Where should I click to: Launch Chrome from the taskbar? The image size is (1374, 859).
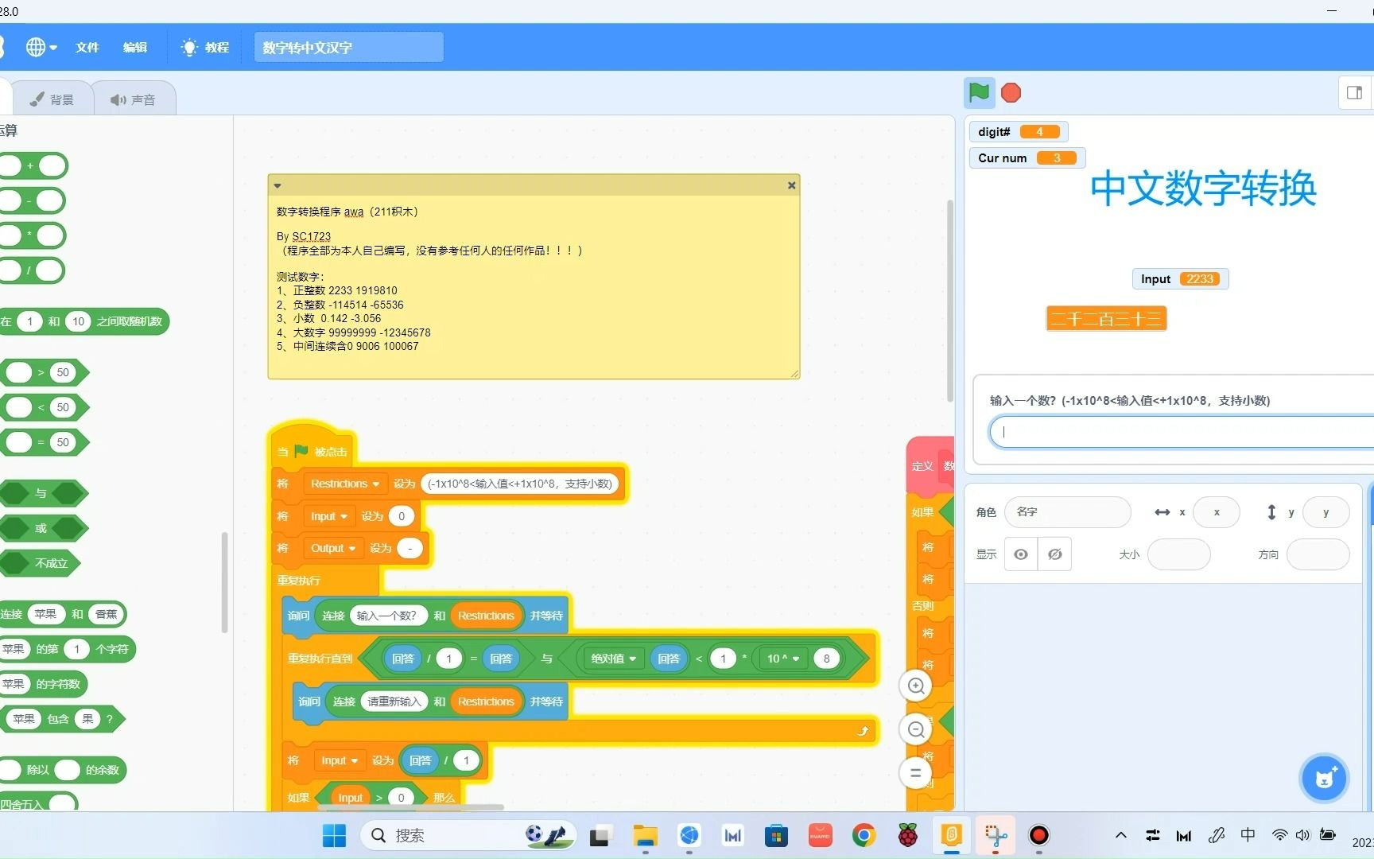(864, 836)
